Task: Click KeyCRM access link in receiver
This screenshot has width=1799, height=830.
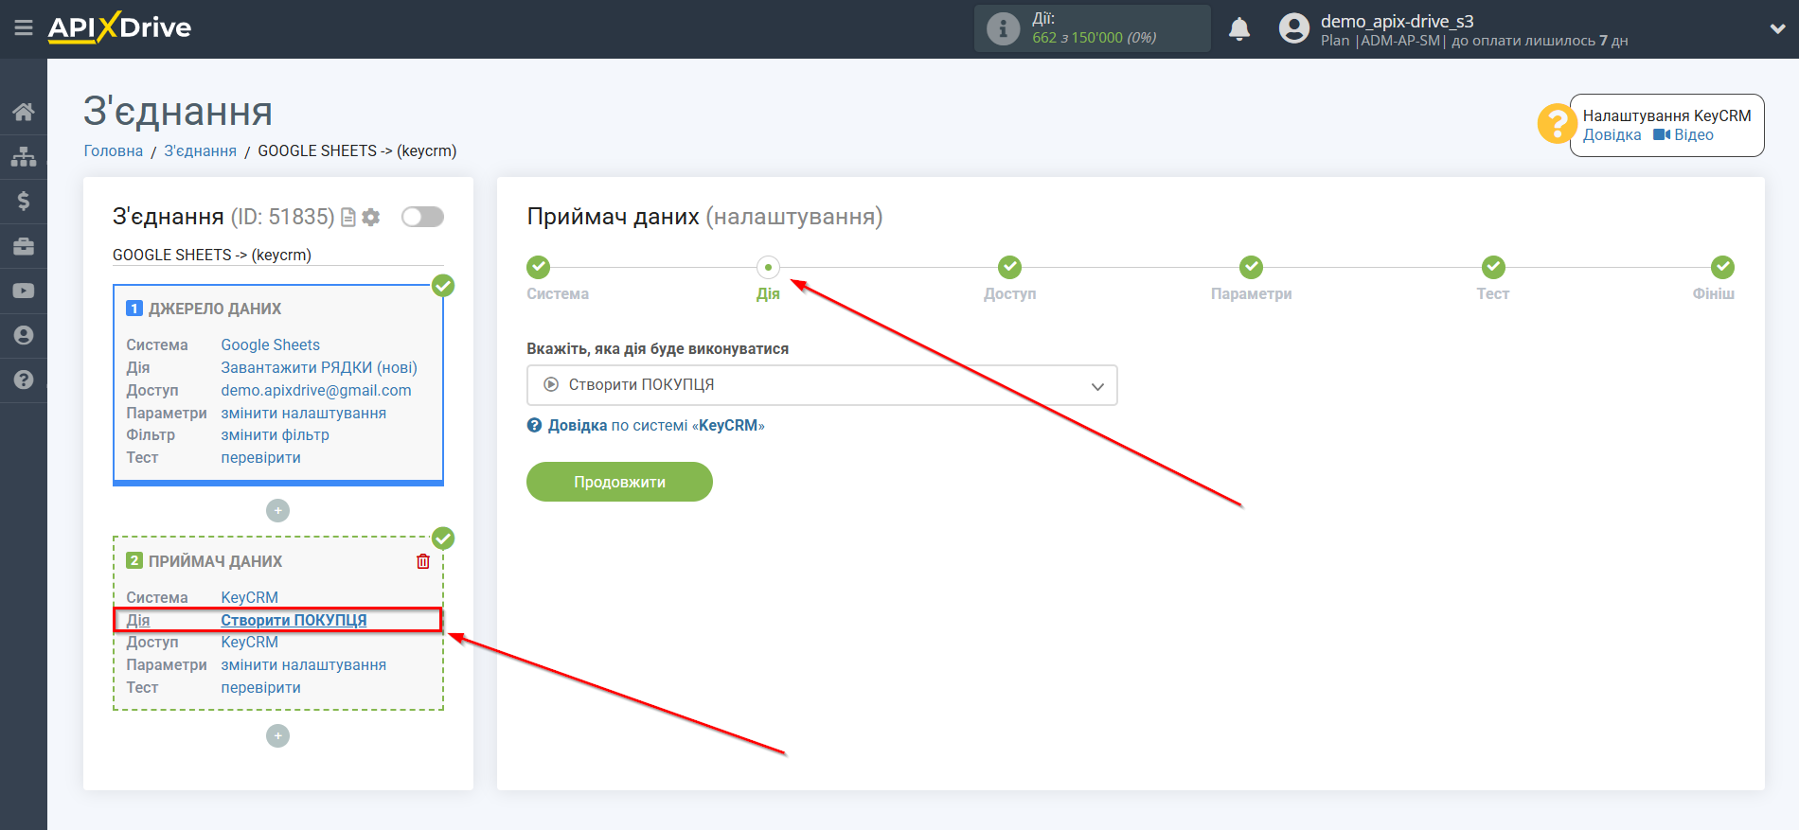Action: point(249,643)
